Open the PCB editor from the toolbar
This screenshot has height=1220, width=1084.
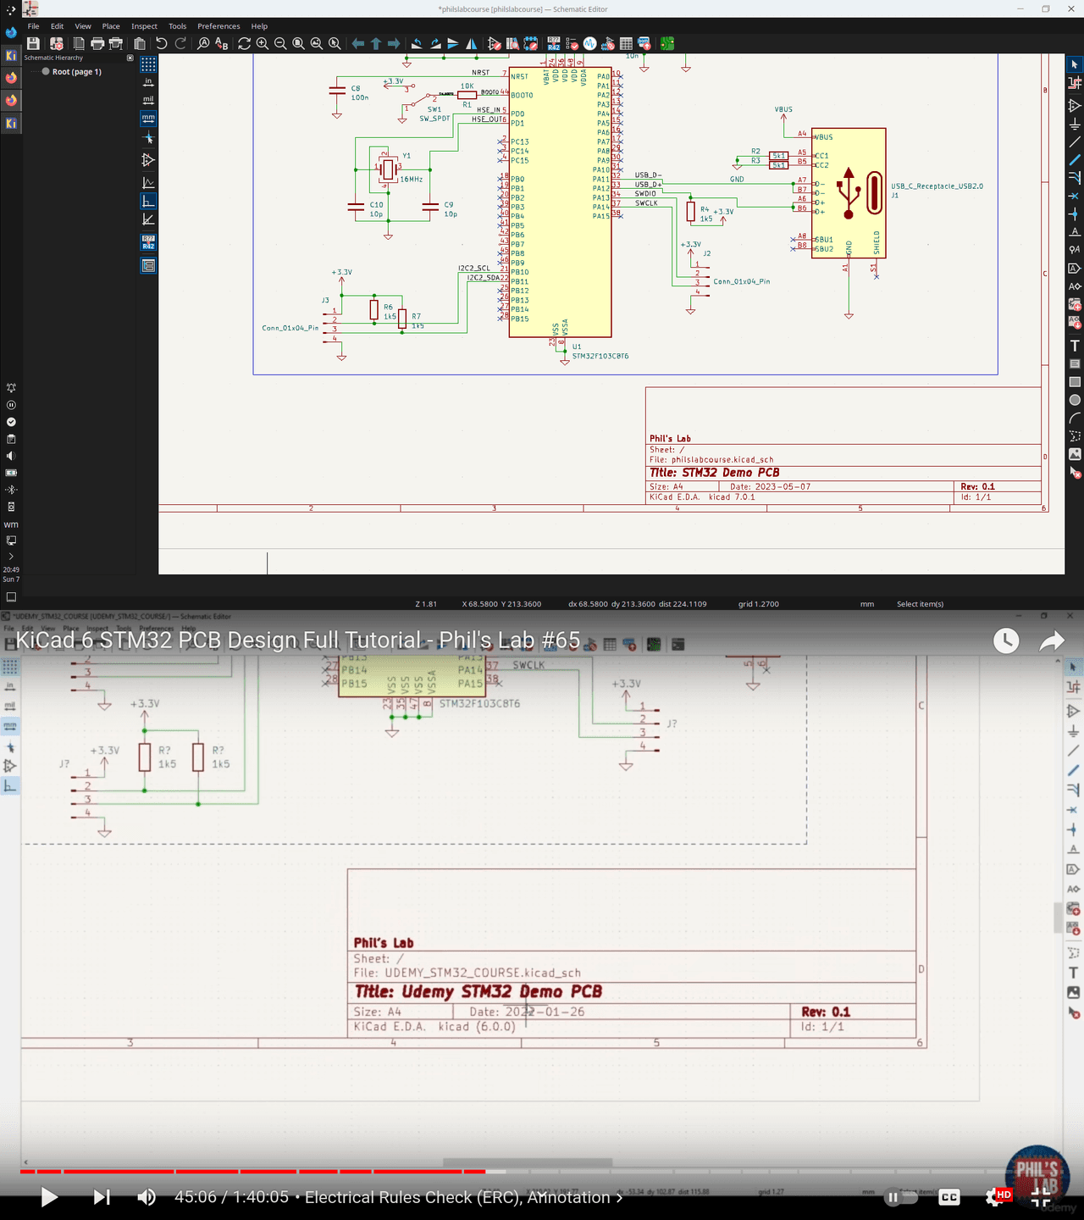667,43
